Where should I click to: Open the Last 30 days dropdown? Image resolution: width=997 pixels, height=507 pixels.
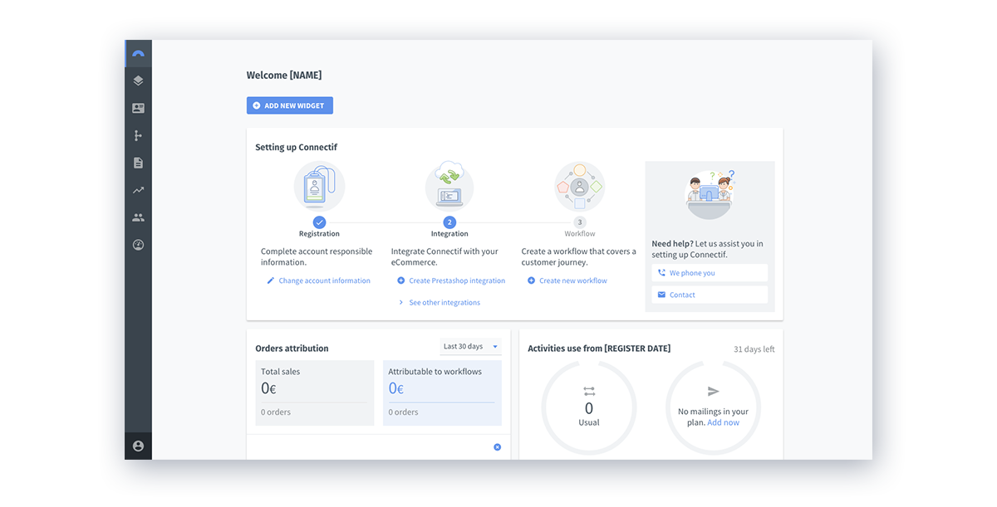(x=470, y=346)
